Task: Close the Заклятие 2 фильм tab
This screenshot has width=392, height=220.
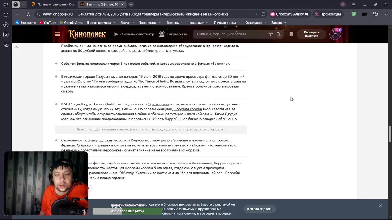Action: coord(123,4)
